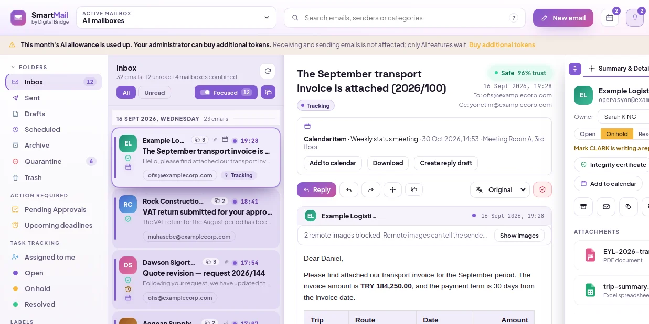The width and height of the screenshot is (649, 324).
Task: Filter by the orange On hold task status
Action: (54, 288)
